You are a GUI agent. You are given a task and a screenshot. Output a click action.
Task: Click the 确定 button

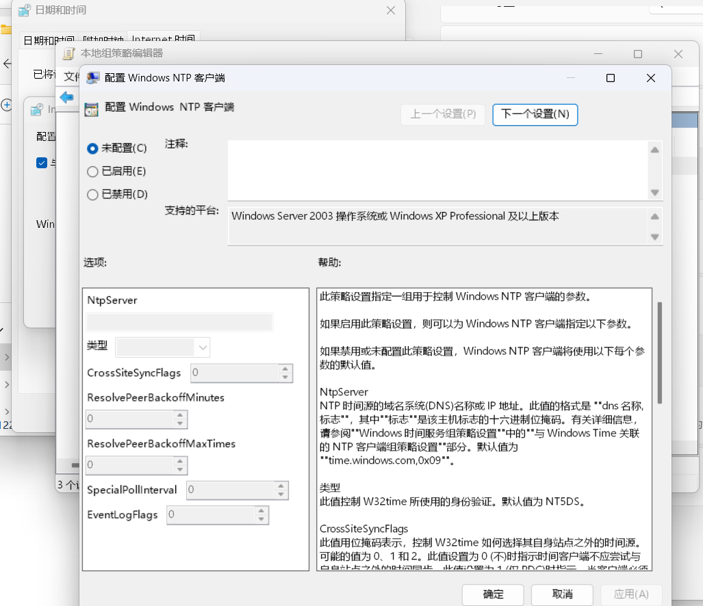(493, 594)
